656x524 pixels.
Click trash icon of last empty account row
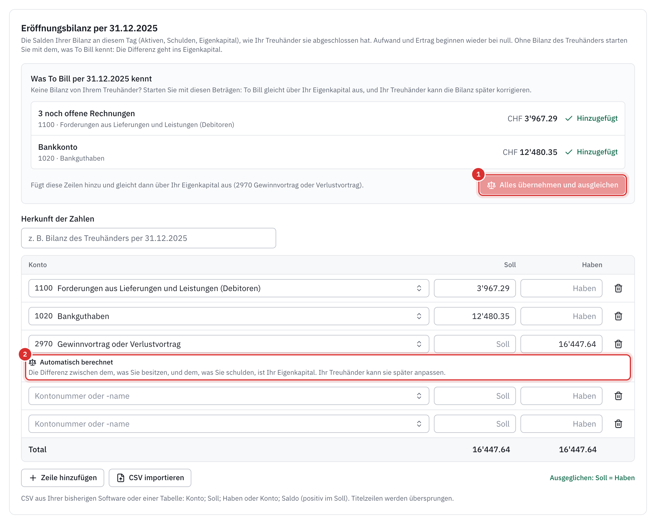point(618,424)
